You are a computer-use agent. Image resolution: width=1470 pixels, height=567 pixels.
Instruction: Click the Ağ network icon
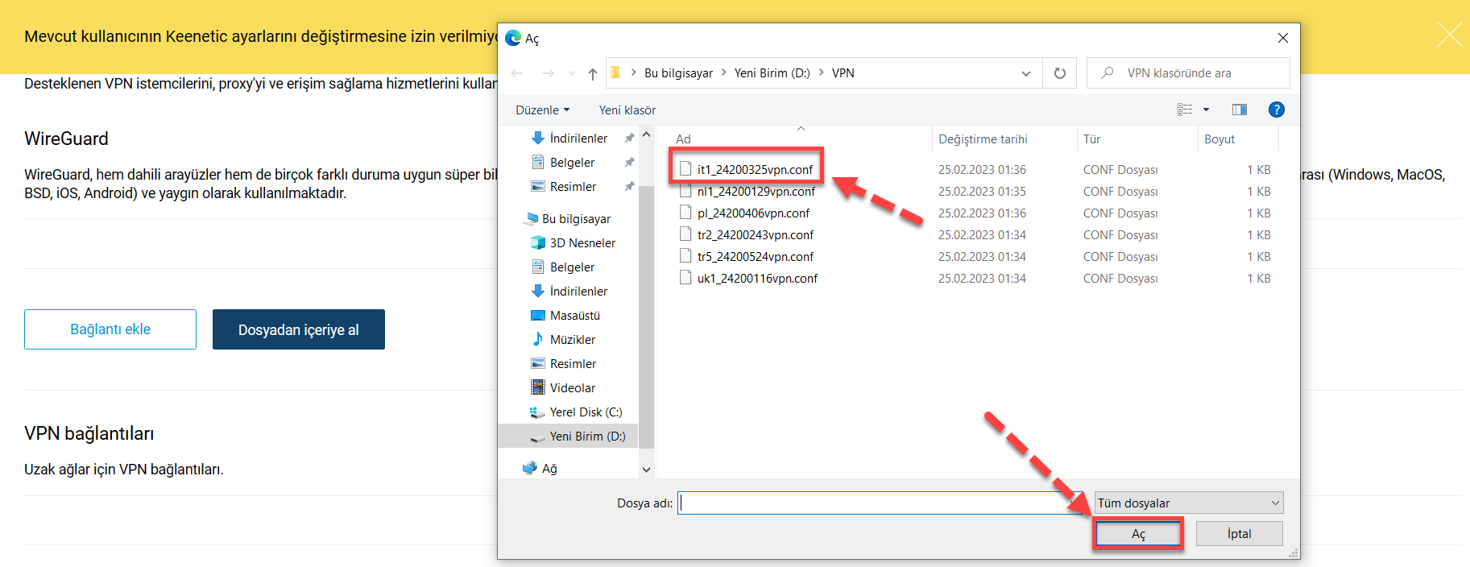coord(530,468)
